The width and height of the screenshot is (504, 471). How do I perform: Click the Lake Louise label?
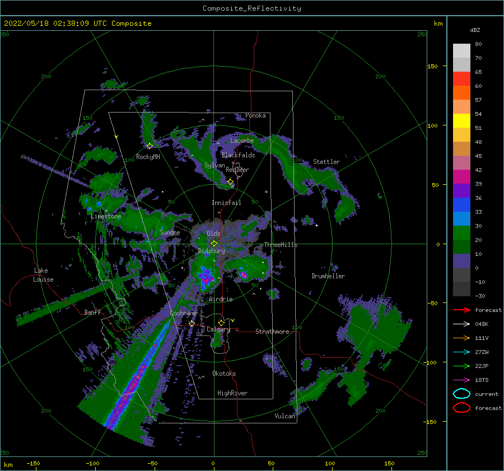[x=43, y=275]
